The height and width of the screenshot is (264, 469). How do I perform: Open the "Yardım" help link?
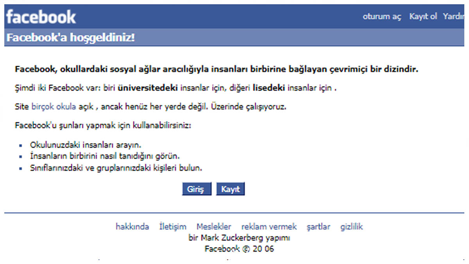(454, 17)
